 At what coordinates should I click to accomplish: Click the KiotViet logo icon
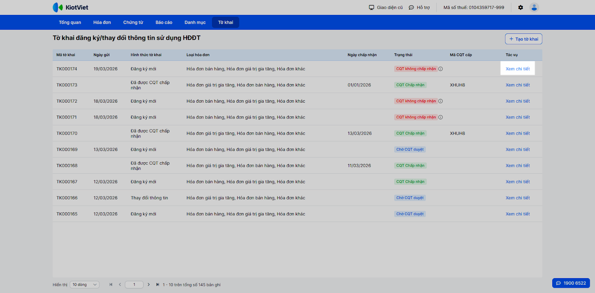click(58, 7)
